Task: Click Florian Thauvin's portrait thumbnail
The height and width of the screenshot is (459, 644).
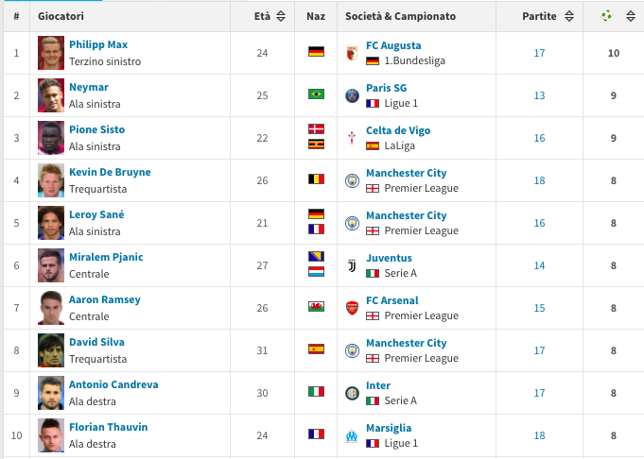Action: (x=51, y=435)
